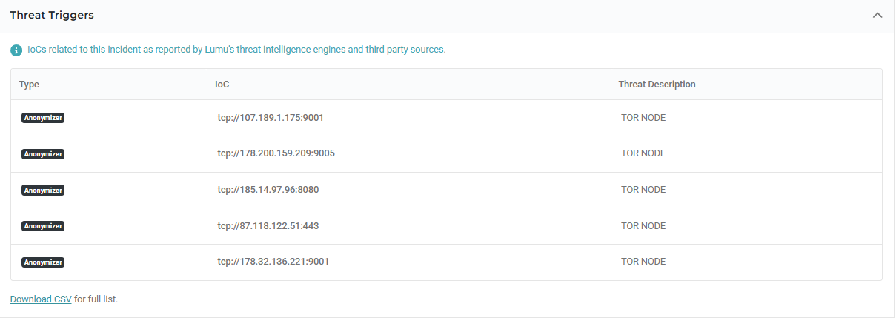Select IoC tcp://185.14.97.96:8080
Screen dimensions: 896x318
coord(268,190)
